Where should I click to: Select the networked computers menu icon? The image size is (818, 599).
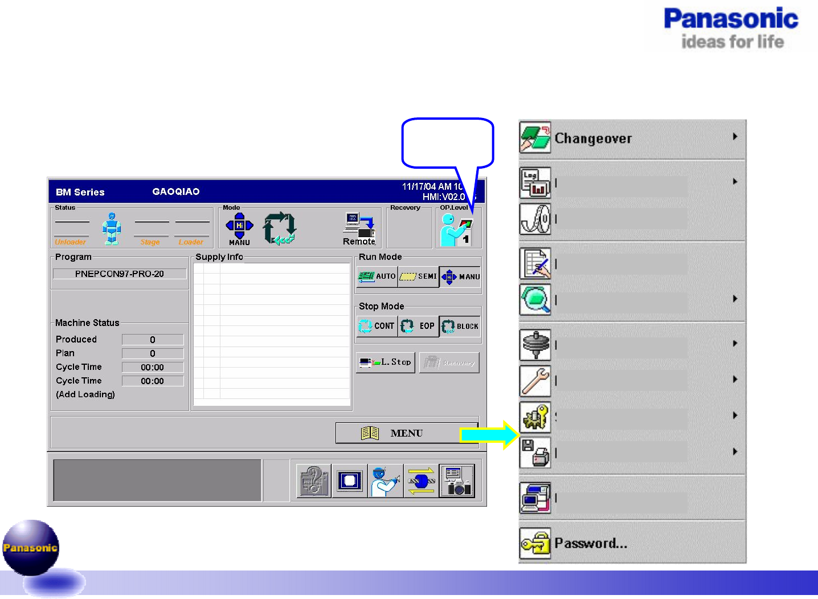535,498
